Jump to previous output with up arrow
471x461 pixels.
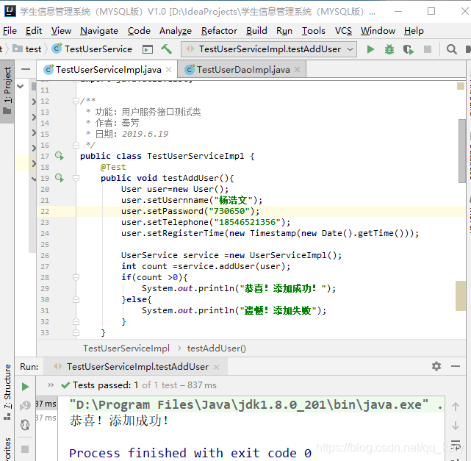coord(456,407)
